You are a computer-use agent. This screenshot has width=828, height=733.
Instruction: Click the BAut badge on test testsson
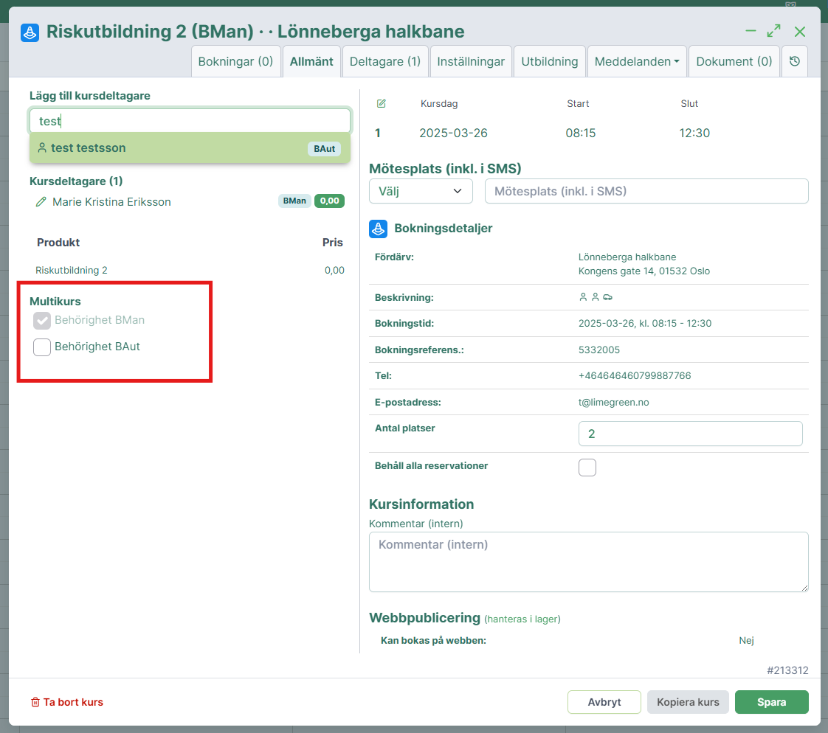coord(324,149)
